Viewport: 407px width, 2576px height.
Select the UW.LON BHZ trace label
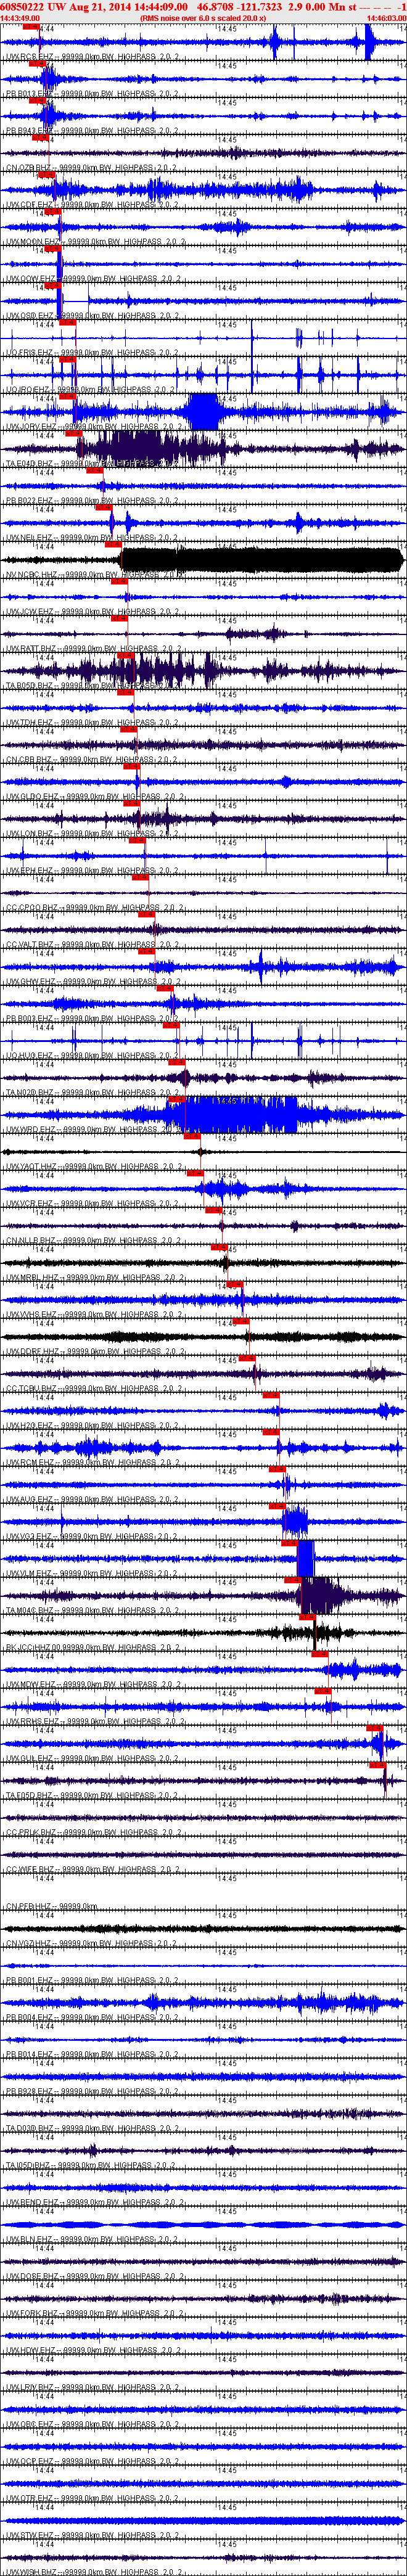point(92,834)
